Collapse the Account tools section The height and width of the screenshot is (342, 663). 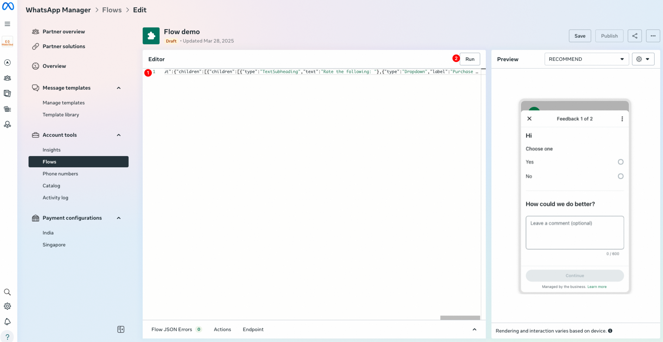click(x=119, y=135)
